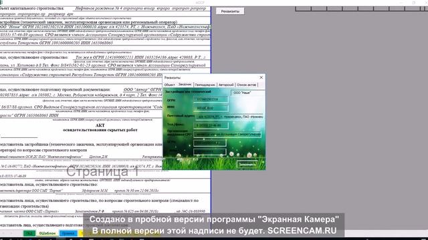This screenshot has width=428, height=240.
Task: Click the first ИНН input field
Action: point(211,108)
